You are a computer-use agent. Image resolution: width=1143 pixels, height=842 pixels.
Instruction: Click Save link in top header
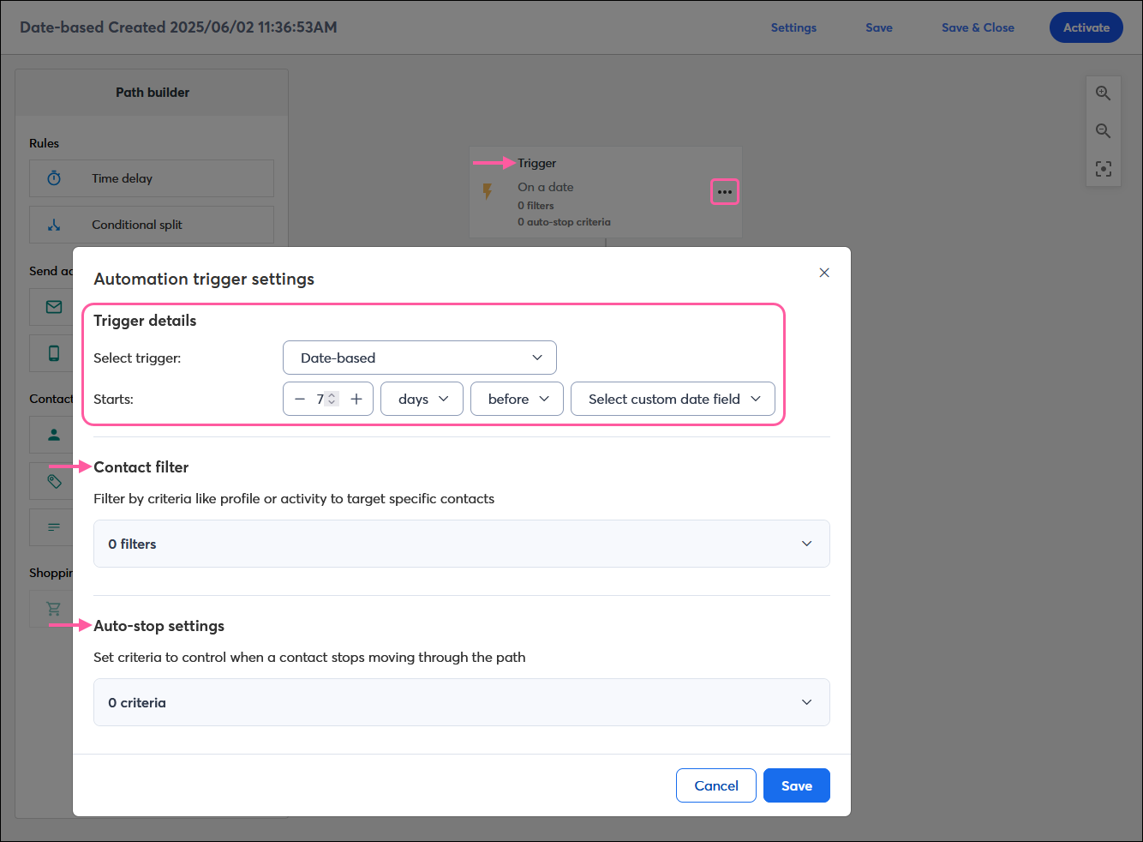(x=879, y=27)
